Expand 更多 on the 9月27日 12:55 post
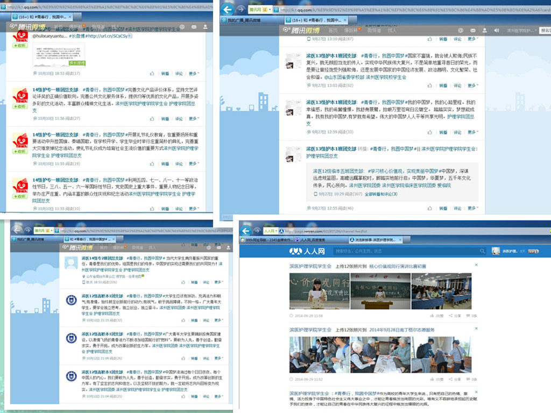Image resolution: width=551 pixels, height=413 pixels. tap(473, 208)
